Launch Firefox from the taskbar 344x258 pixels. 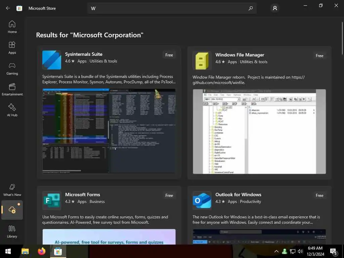(41, 251)
